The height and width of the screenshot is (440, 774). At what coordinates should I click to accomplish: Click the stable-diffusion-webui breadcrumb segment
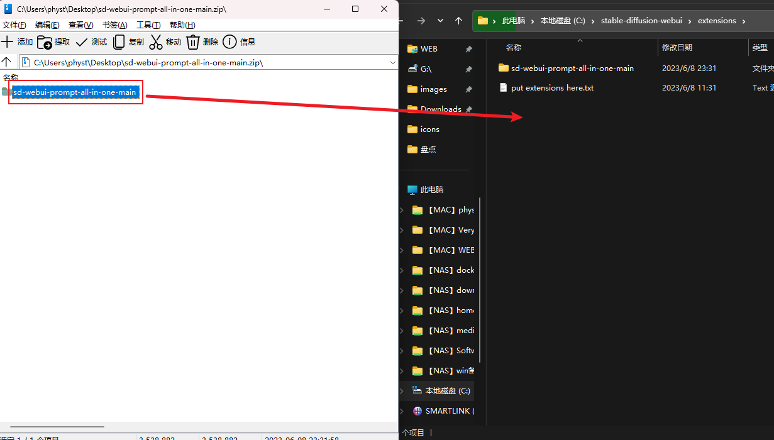[x=641, y=21]
